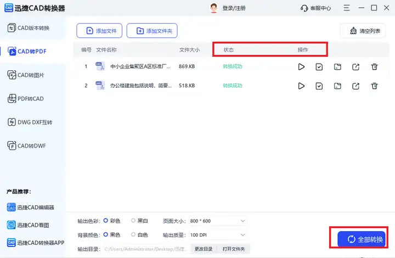395x258 pixels.
Task: Open the 登录/注册 link
Action: click(234, 8)
